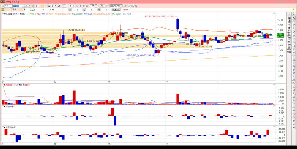Click the up-down stepper after the 손 button
Image resolution: width=297 pixels, height=149 pixels.
click(36, 6)
